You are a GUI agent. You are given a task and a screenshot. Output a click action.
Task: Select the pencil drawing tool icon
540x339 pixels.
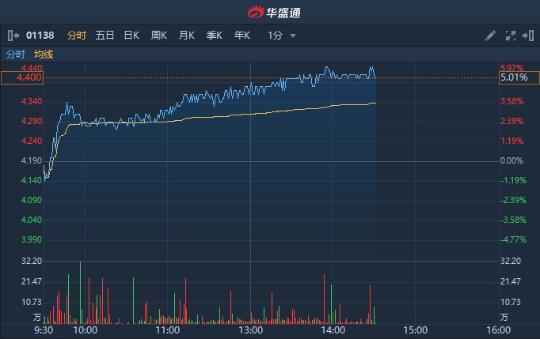click(491, 36)
